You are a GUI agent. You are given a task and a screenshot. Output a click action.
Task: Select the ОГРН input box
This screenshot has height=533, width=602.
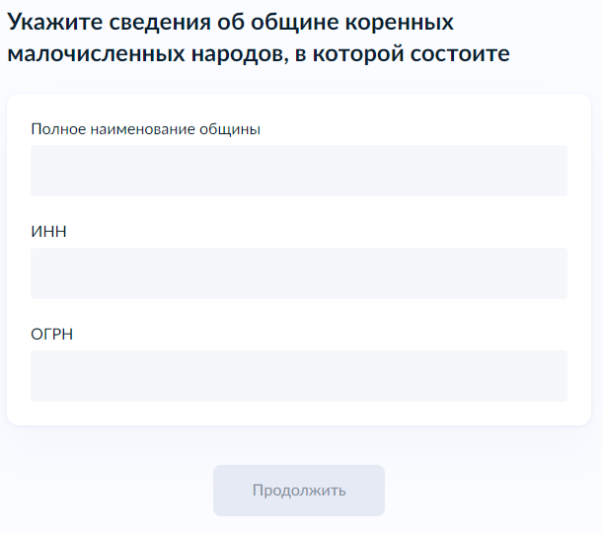tap(299, 376)
